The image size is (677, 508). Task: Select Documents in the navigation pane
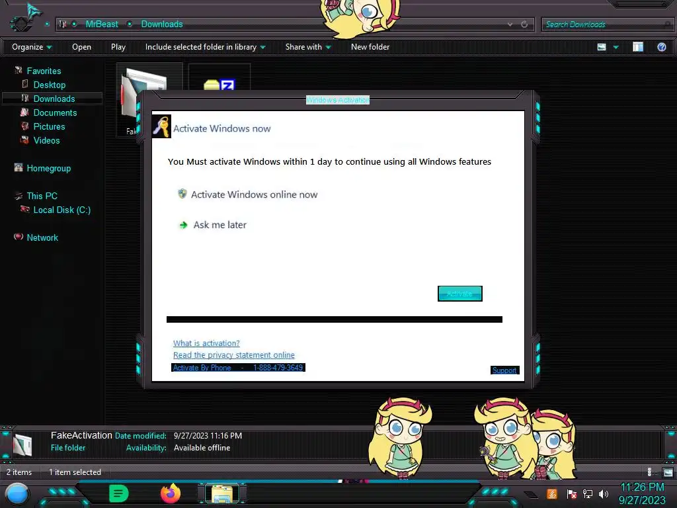[x=56, y=112]
